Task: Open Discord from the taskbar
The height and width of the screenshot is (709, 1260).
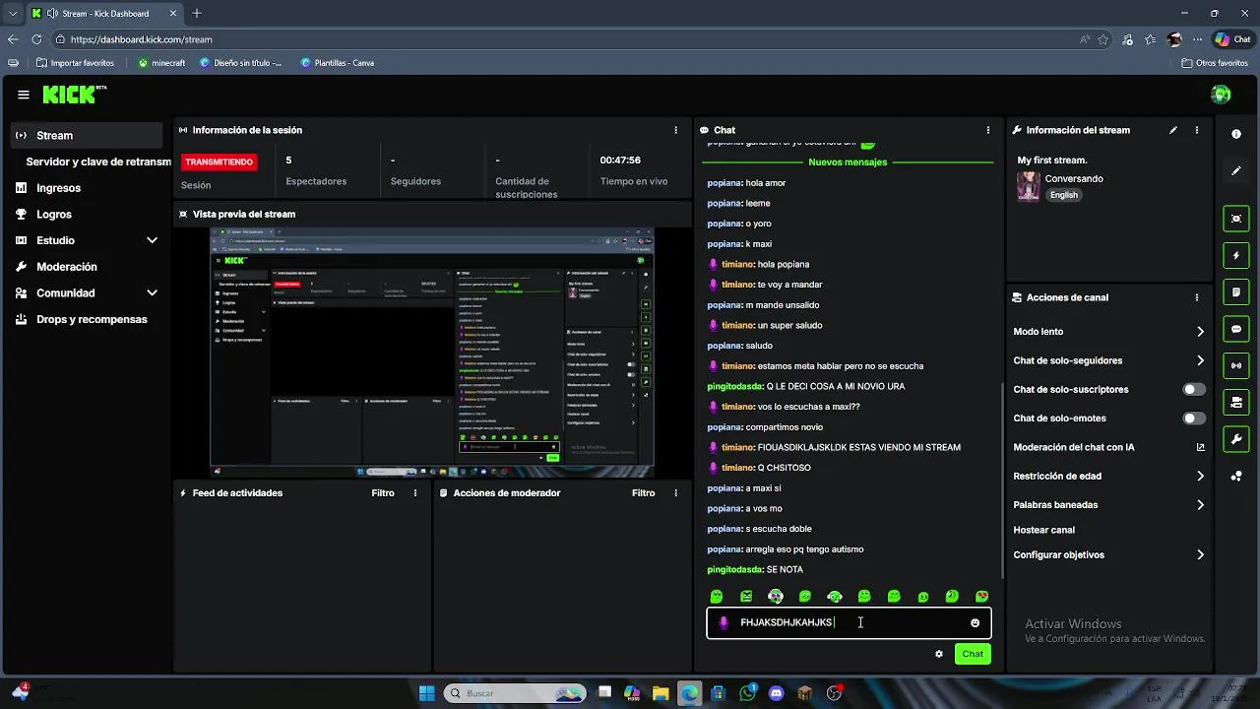Action: [776, 693]
